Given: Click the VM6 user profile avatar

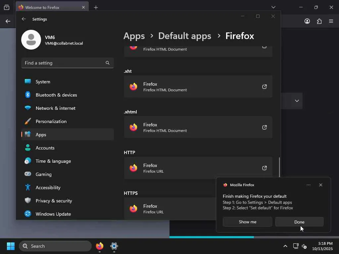Looking at the screenshot, I should click(31, 40).
